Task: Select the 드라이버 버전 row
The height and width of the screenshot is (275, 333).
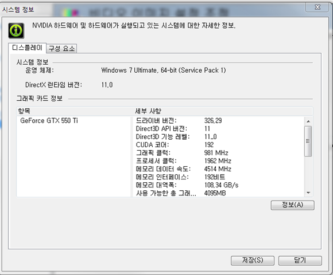Action: pos(219,121)
